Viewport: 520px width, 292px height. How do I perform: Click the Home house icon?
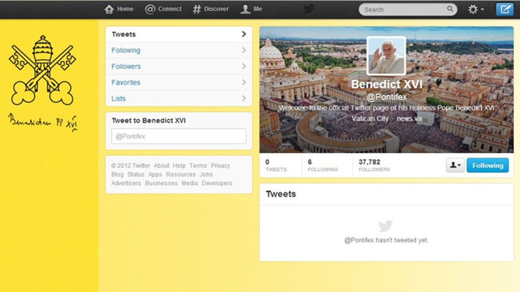pos(109,9)
